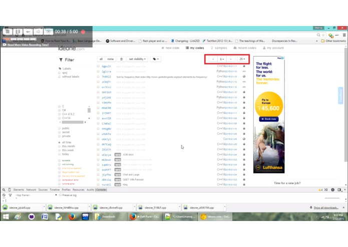This screenshot has width=348, height=247.
Task: Click the lock icon on the first code row
Action: (244, 66)
